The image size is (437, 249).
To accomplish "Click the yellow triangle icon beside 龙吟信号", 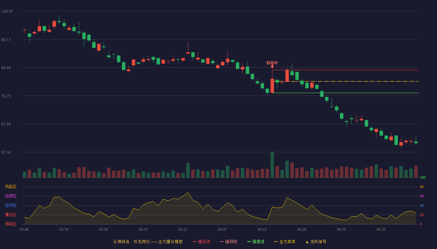I will (307, 242).
